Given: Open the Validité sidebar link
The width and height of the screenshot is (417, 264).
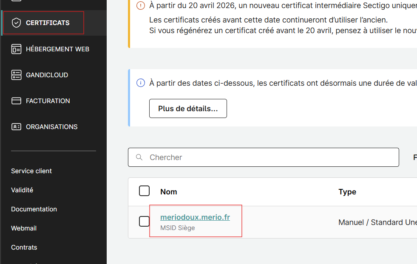Looking at the screenshot, I should click(22, 190).
